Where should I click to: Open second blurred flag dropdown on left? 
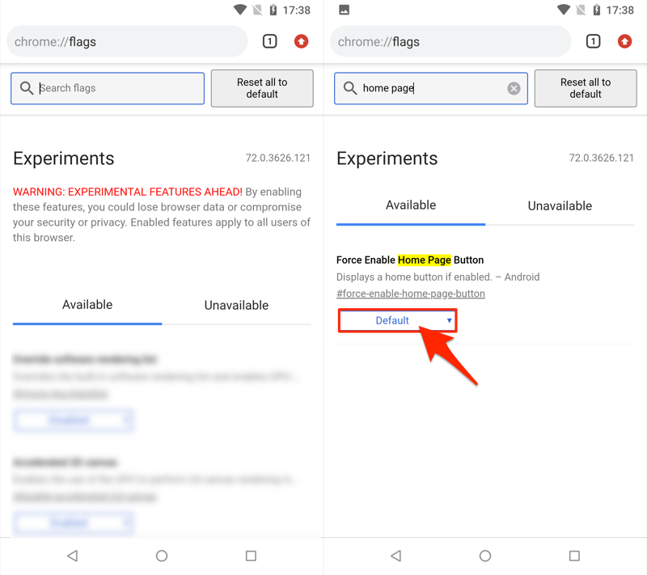(x=74, y=522)
